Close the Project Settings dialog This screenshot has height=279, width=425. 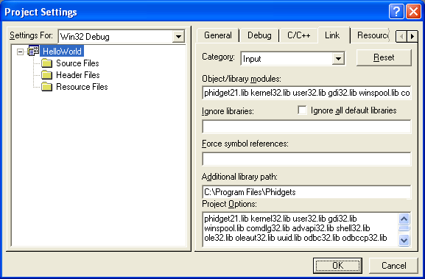click(413, 12)
